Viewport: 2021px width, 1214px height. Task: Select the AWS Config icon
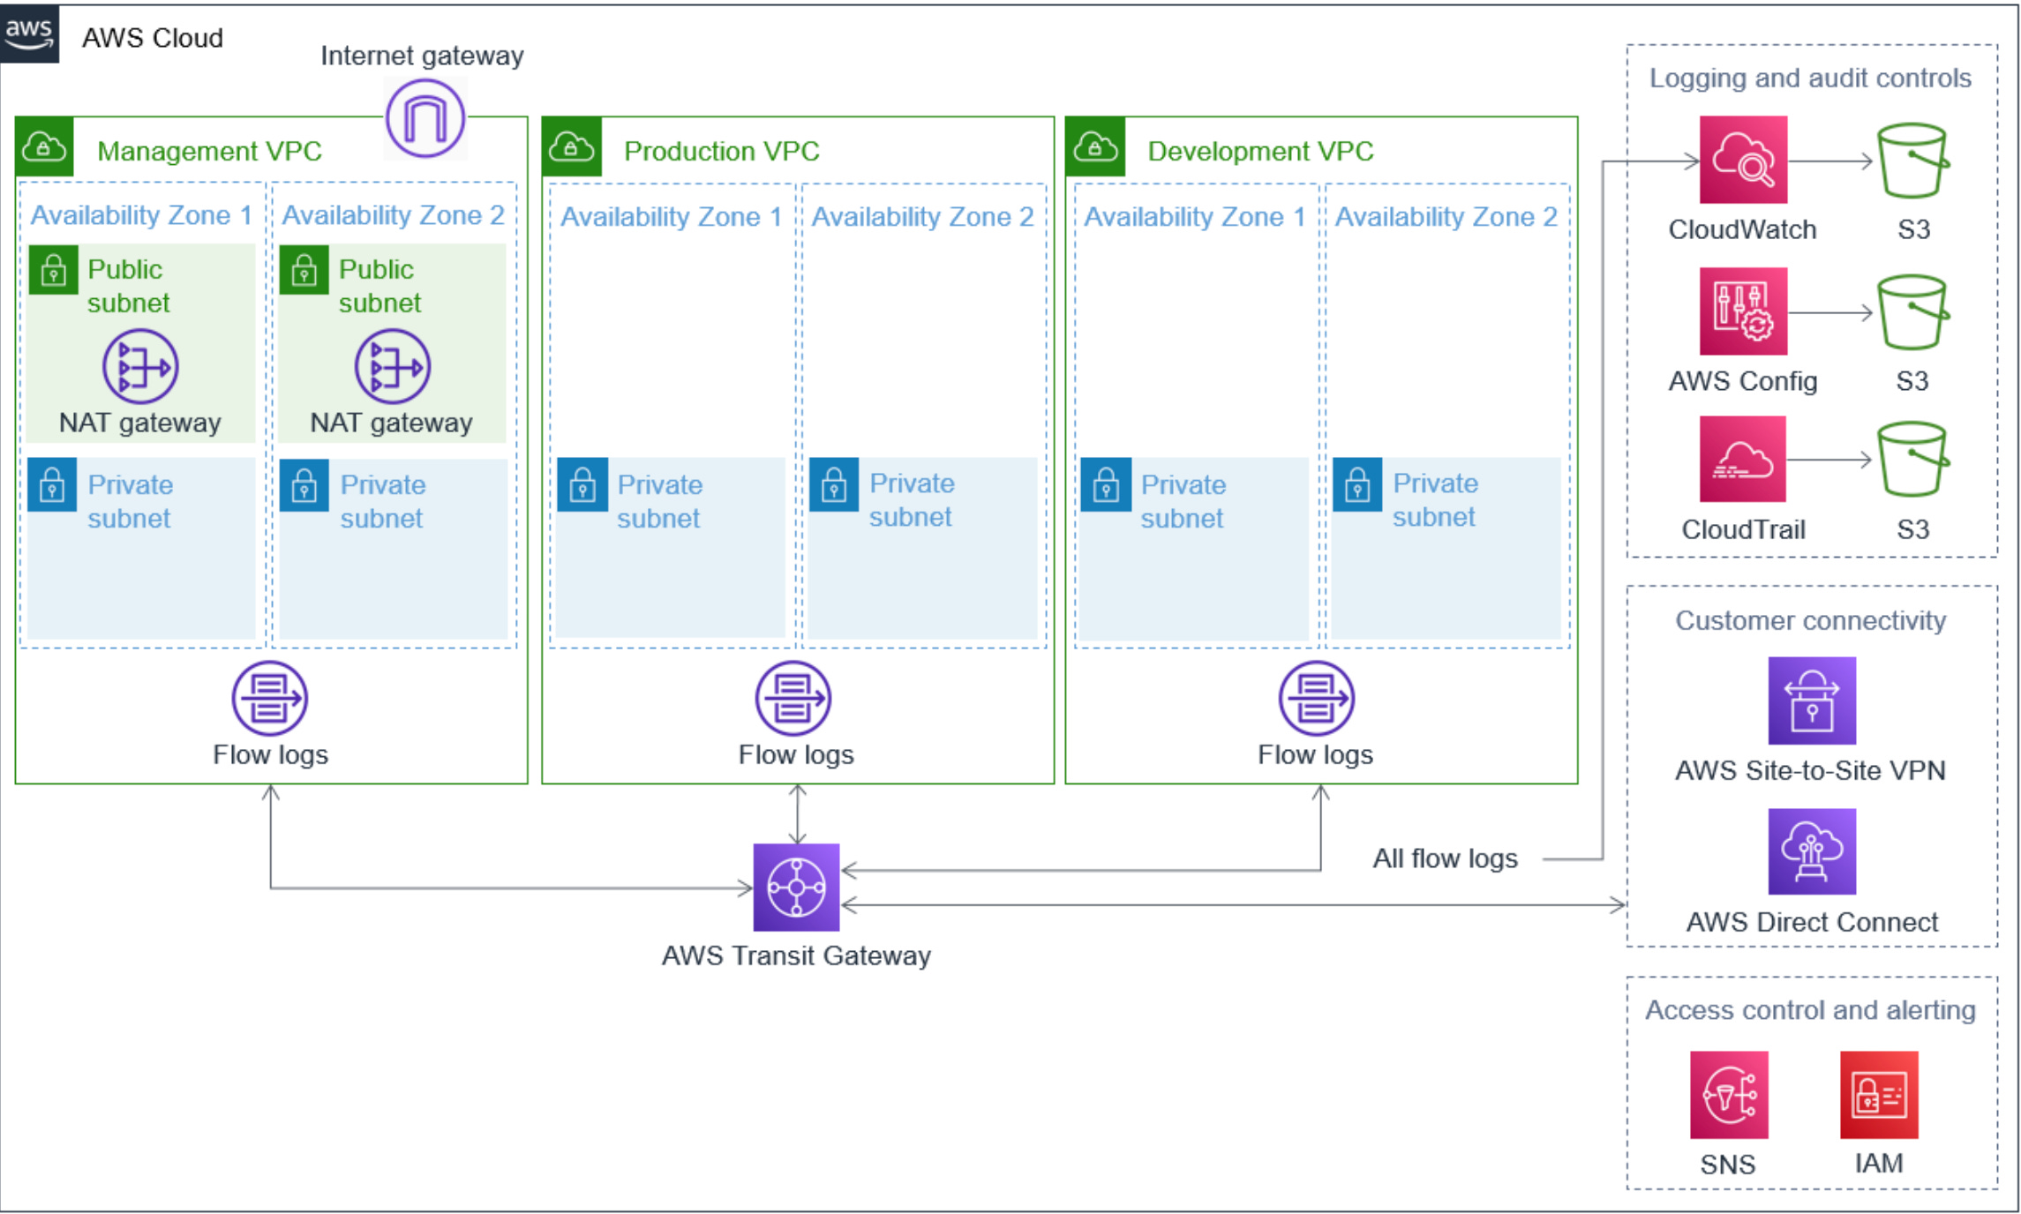1743,311
